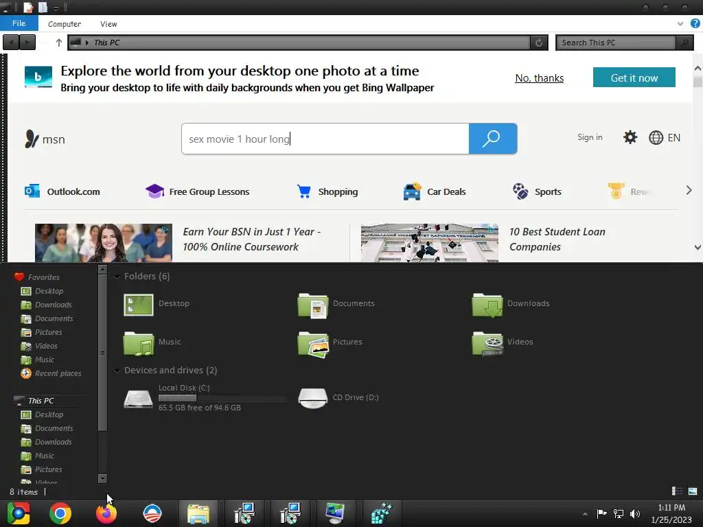Select the Pictures folder icon
703x527 pixels.
coord(313,344)
